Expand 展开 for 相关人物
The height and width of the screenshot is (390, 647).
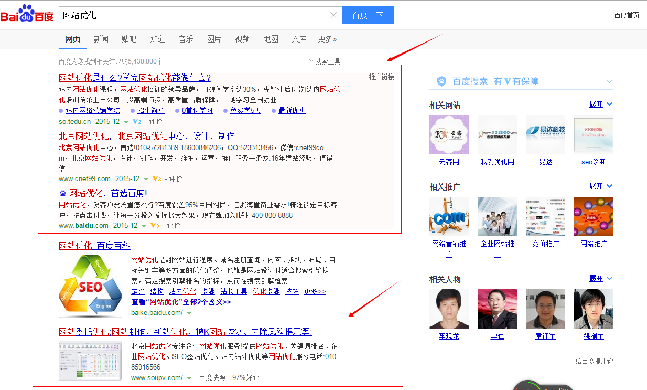601,278
